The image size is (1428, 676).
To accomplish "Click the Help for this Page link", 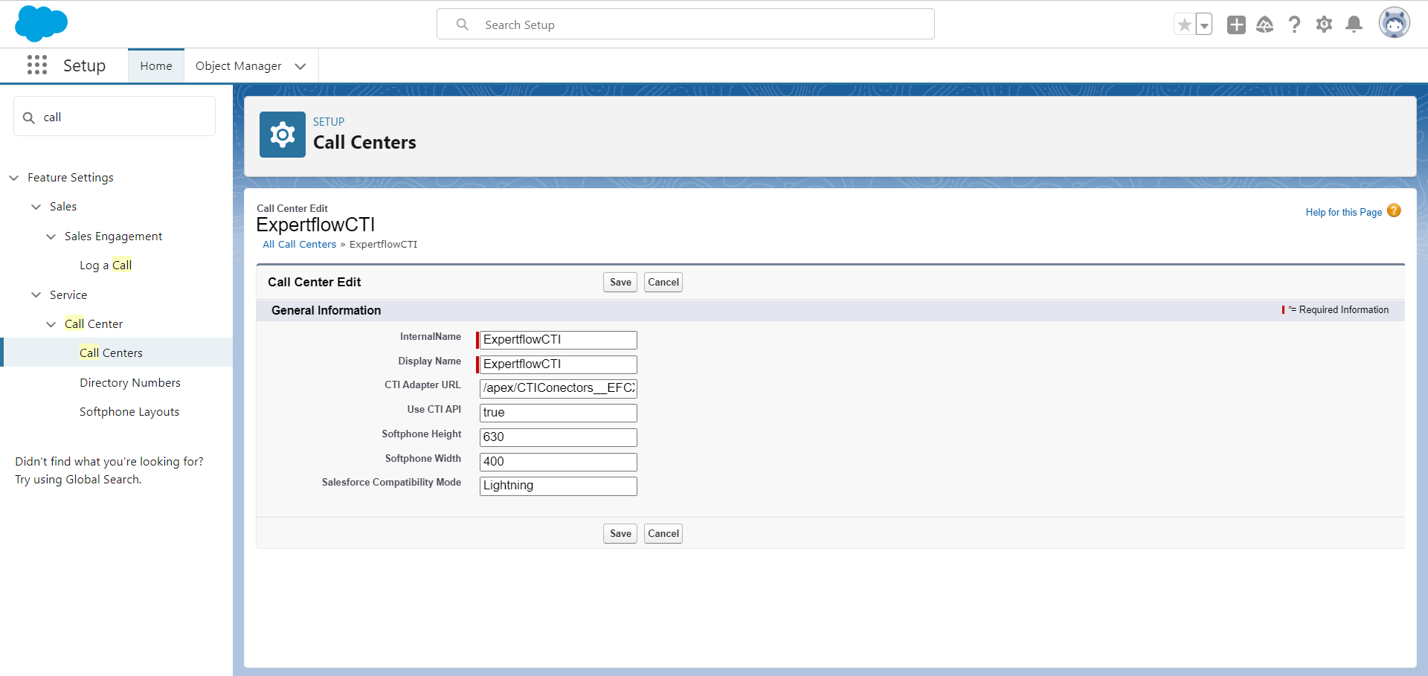I will (1343, 212).
